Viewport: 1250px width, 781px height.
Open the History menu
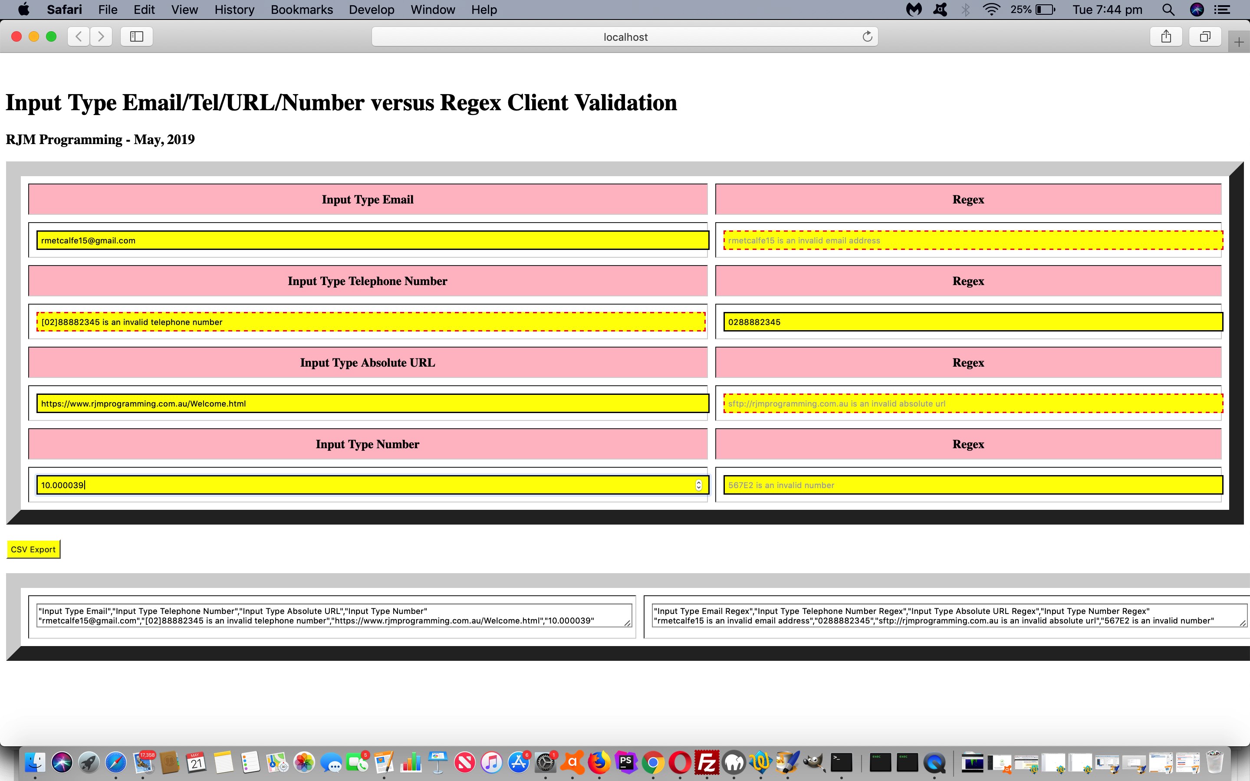234,9
